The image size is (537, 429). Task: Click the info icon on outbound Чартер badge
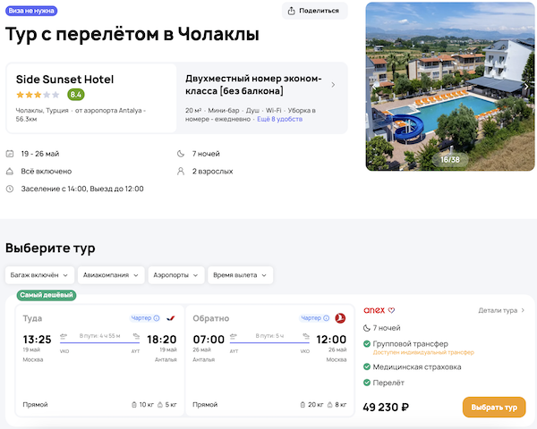(x=157, y=318)
